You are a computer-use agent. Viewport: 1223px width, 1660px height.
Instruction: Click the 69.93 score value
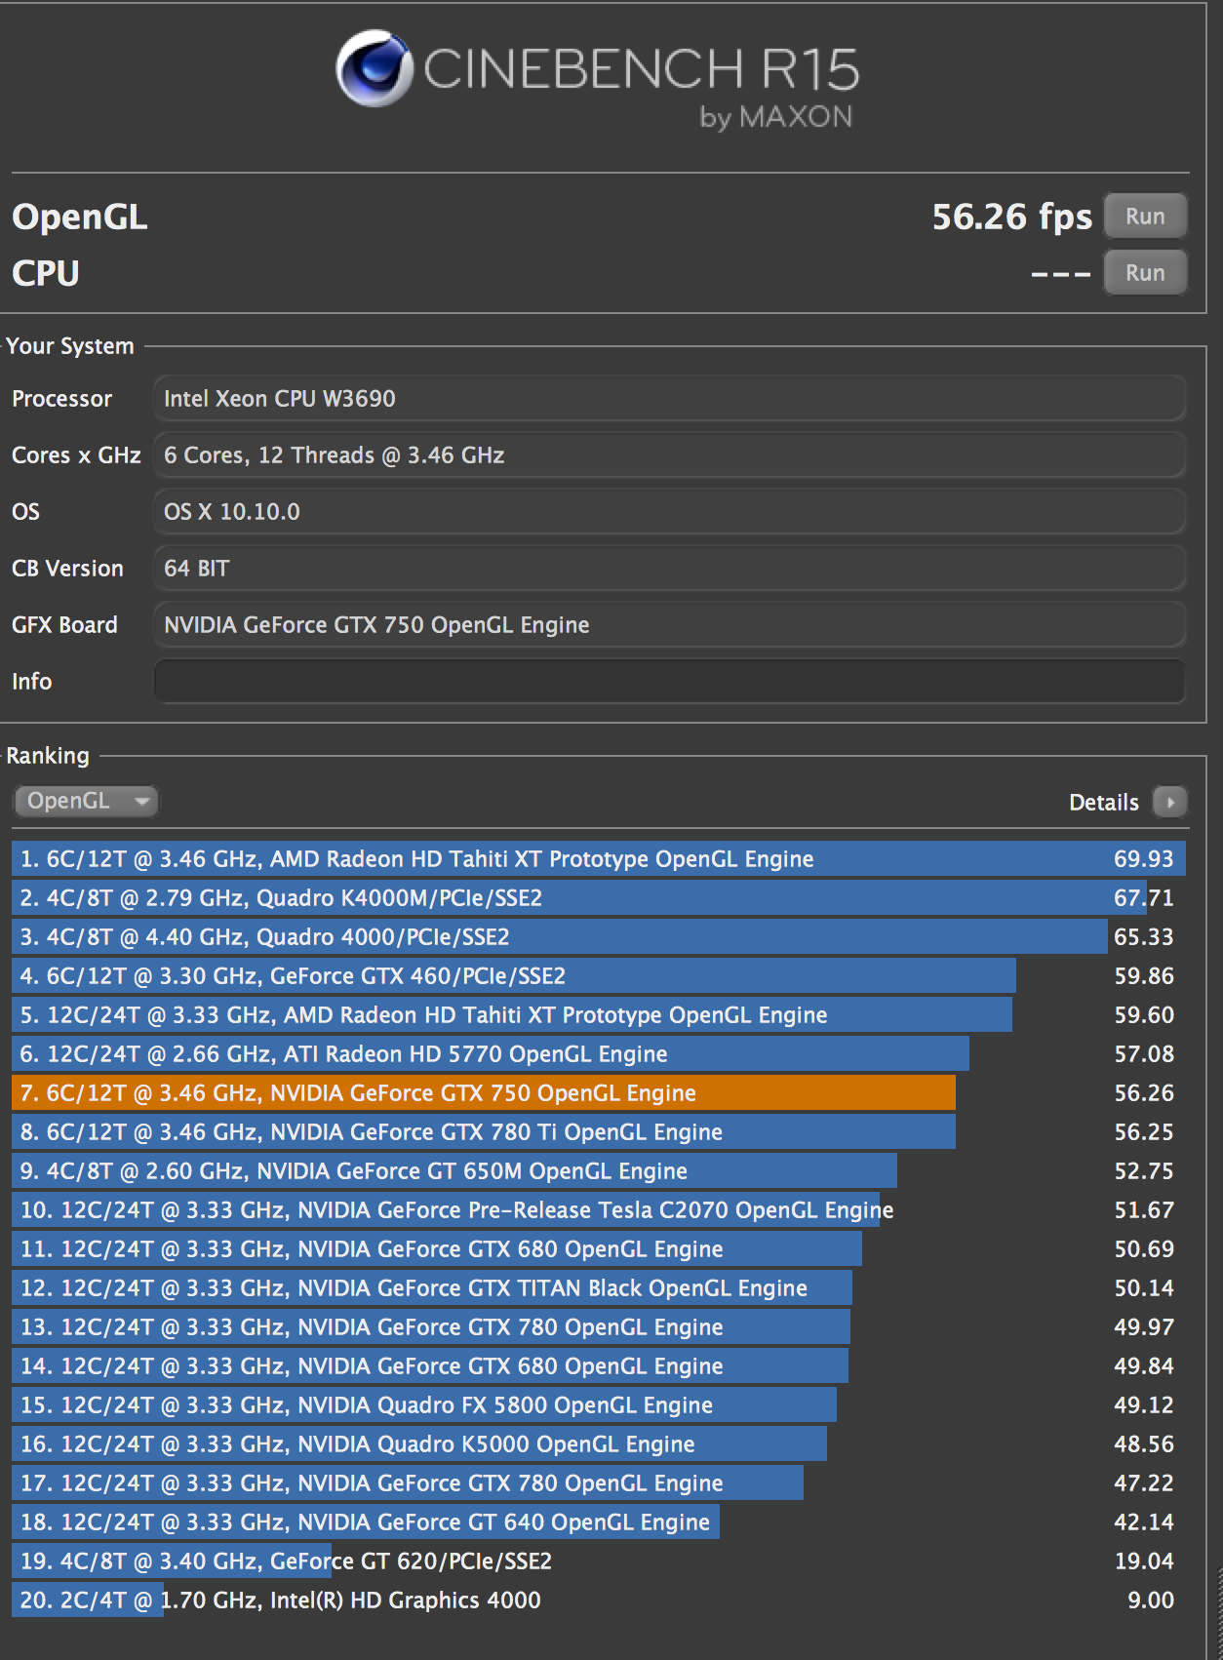coord(1144,858)
